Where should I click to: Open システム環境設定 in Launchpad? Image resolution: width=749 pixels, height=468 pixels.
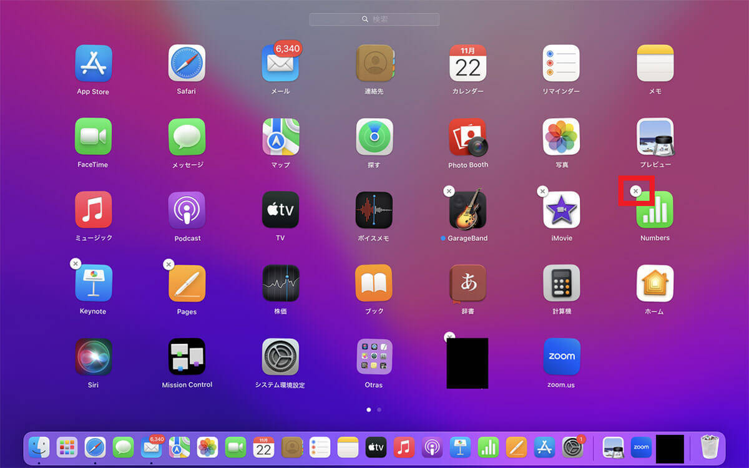280,357
